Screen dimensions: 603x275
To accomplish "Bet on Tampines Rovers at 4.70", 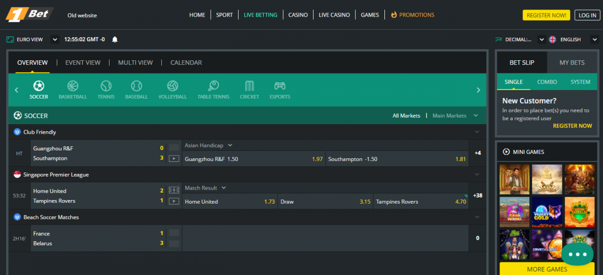I will coord(421,202).
